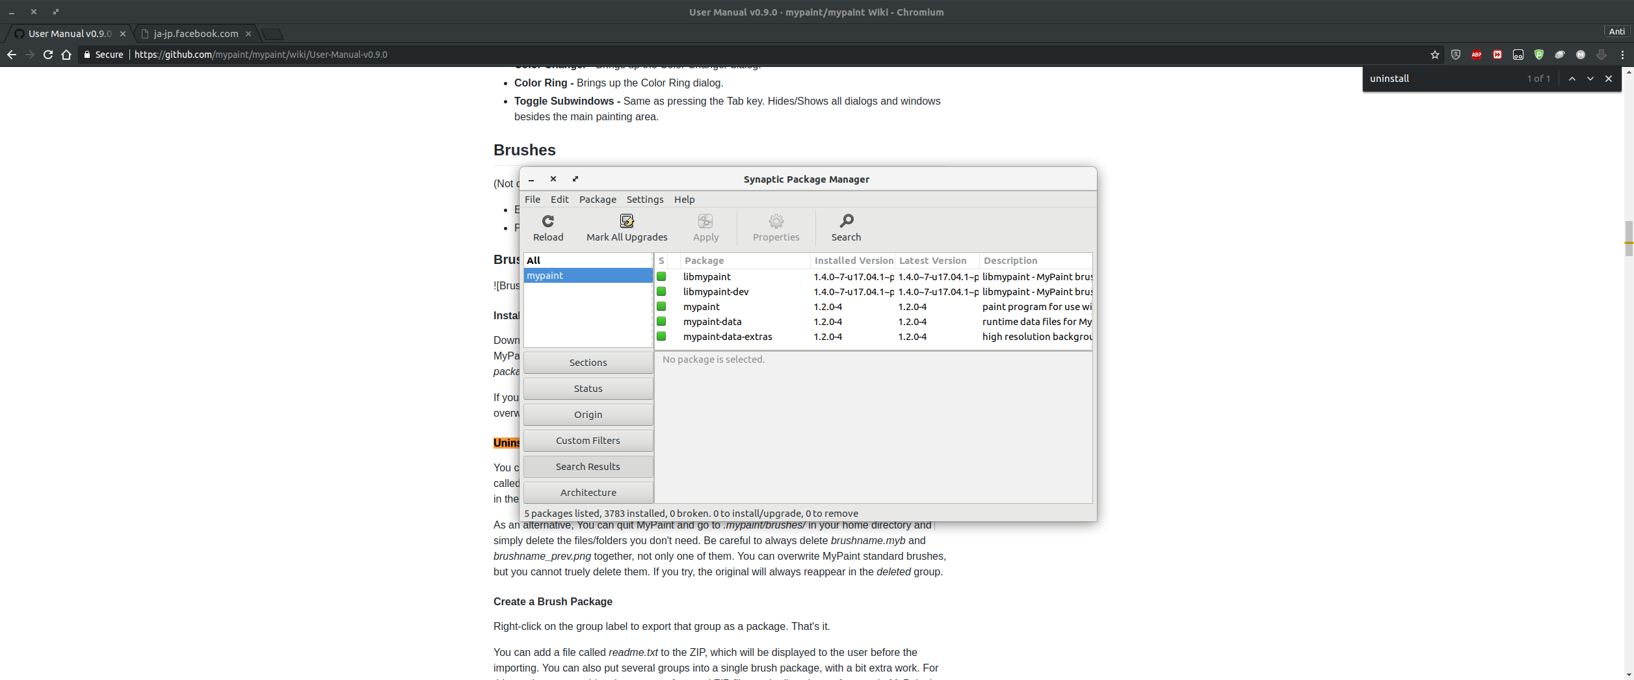
Task: Open the Edit menu in Synaptic
Action: tap(559, 200)
